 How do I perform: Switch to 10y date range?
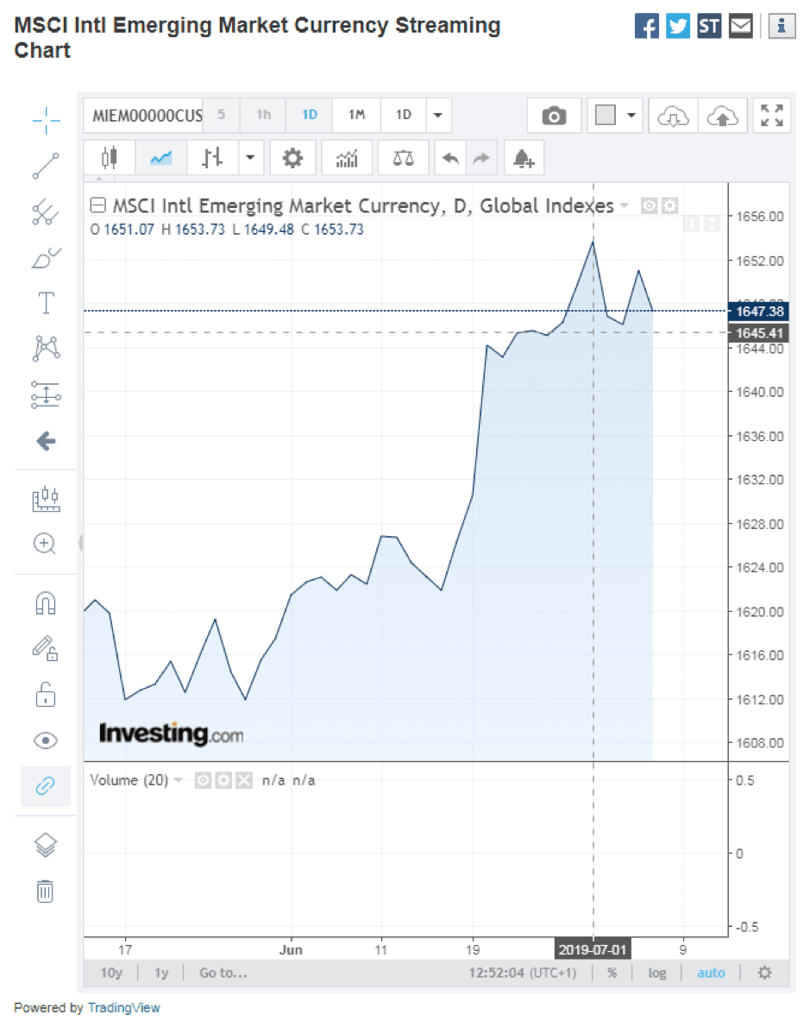[111, 973]
